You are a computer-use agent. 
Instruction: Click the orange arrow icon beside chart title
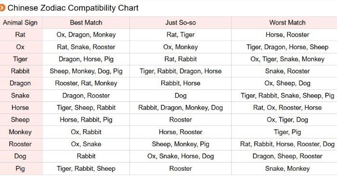[x=2, y=8]
